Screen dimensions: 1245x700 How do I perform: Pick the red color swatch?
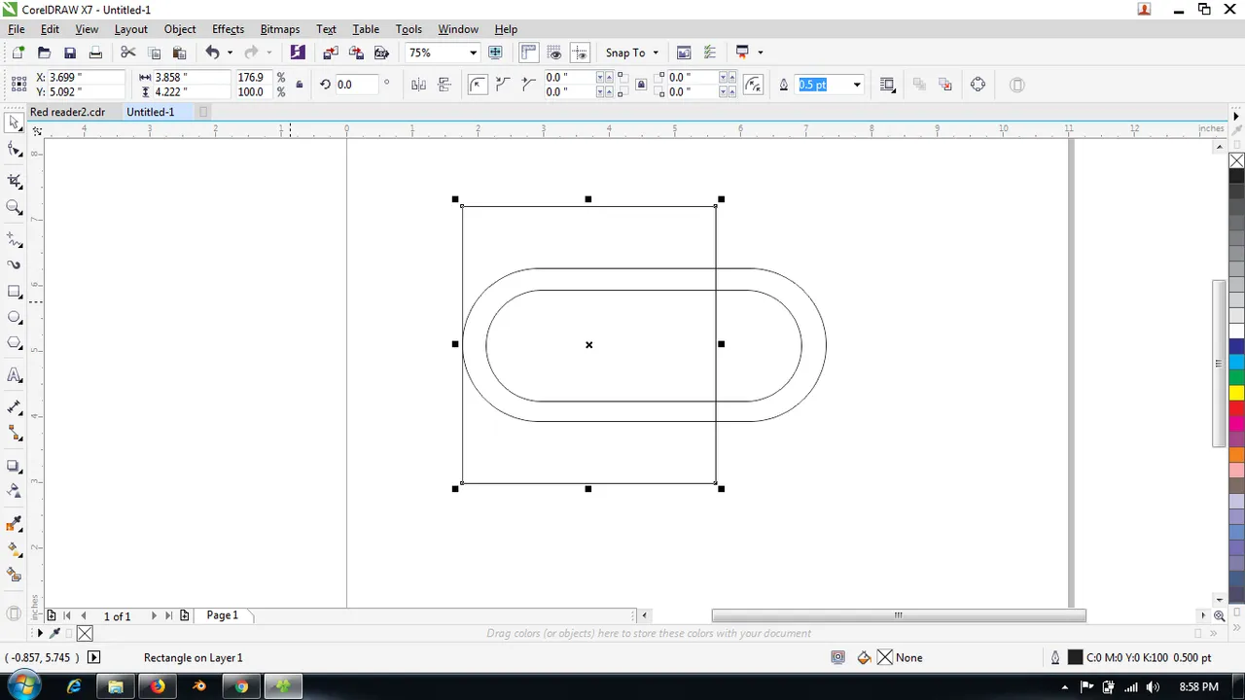[x=1236, y=407]
